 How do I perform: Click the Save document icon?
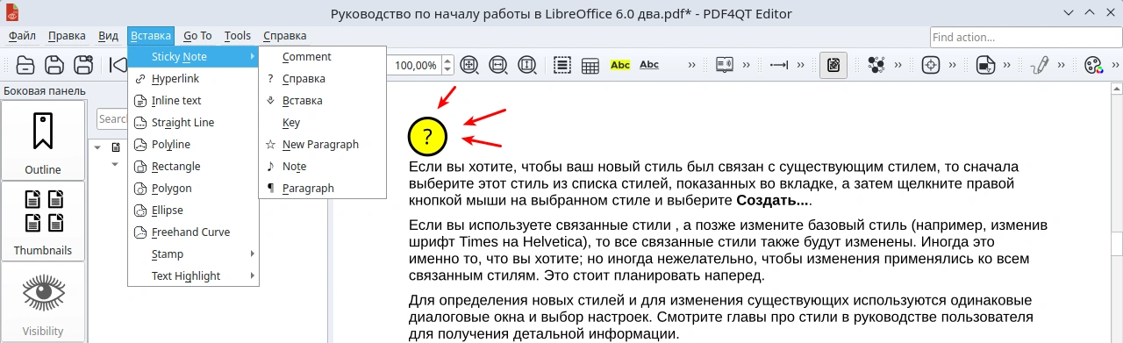click(54, 65)
